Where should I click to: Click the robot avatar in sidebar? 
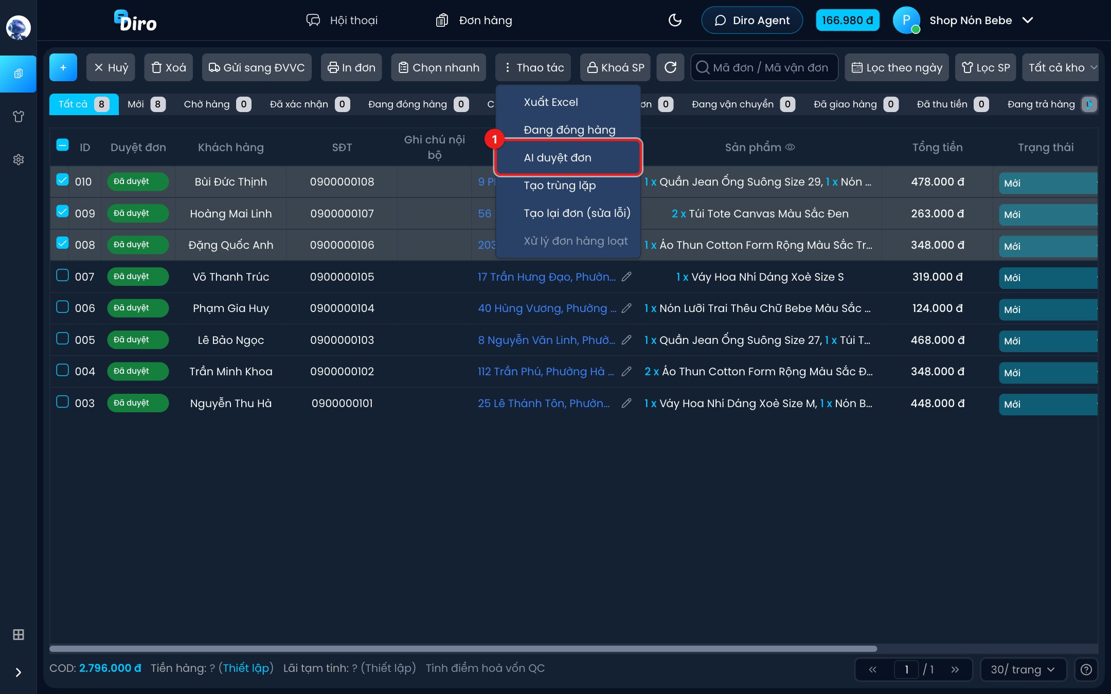coord(18,27)
